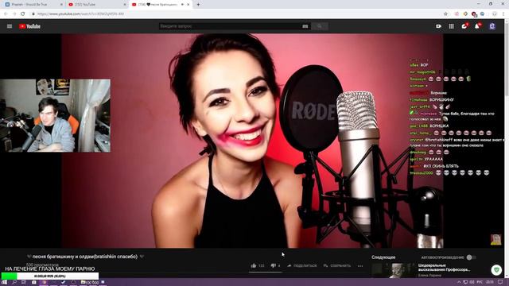Click the magnifier search button
Screen dimensions: 509x286
click(x=320, y=26)
